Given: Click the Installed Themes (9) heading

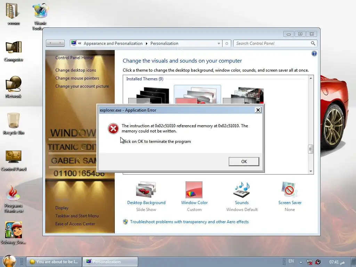Looking at the screenshot, I should (x=145, y=79).
